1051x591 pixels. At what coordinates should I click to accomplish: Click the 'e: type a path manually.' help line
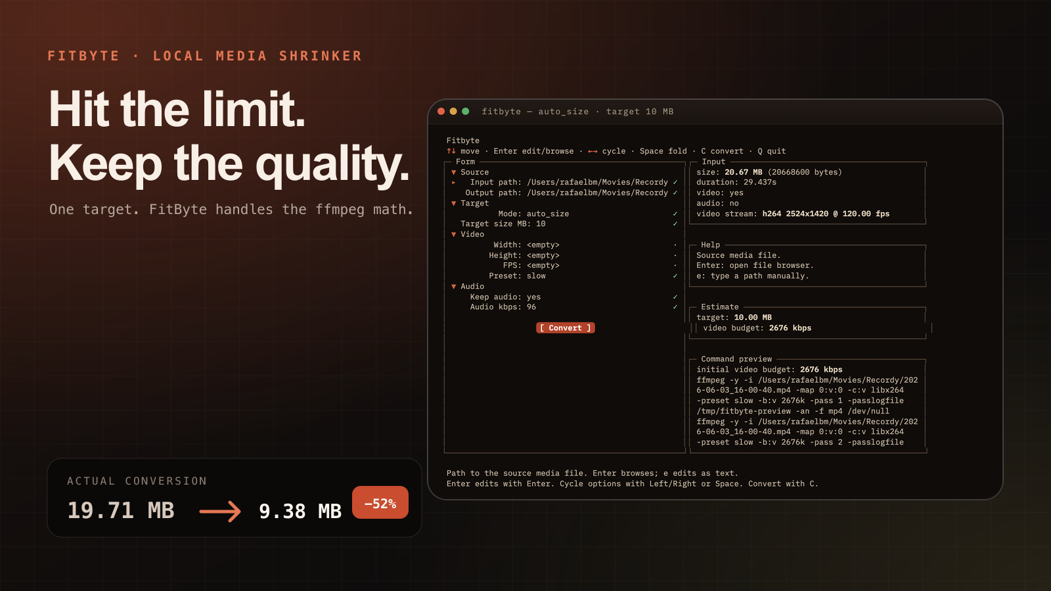click(753, 276)
